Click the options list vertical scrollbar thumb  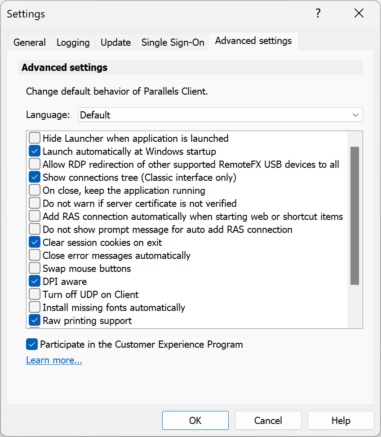(x=354, y=215)
